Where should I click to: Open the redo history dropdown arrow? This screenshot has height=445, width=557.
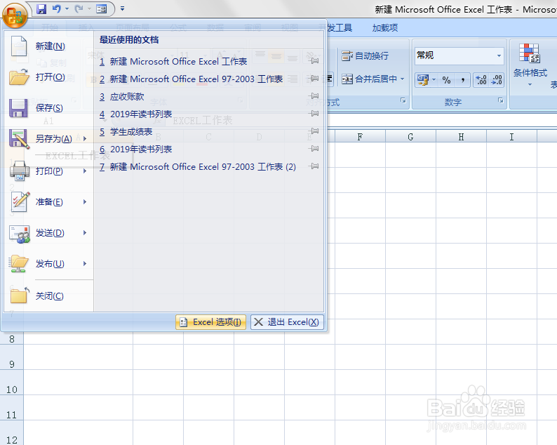pyautogui.click(x=89, y=9)
